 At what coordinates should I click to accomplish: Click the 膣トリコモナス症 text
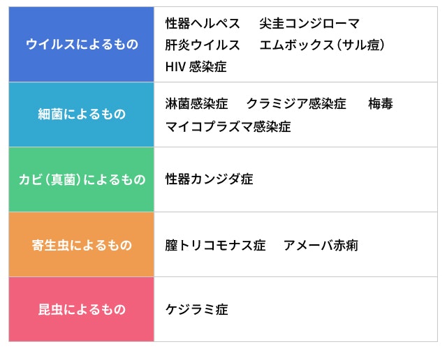pos(215,245)
